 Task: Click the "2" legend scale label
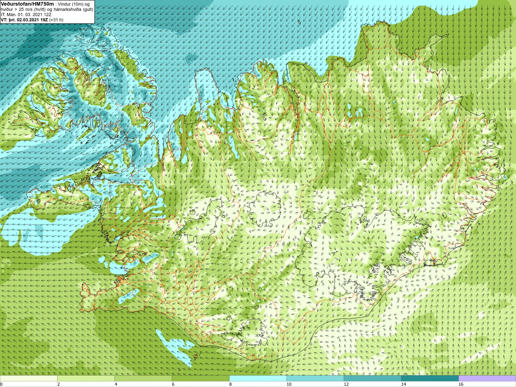coord(58,384)
